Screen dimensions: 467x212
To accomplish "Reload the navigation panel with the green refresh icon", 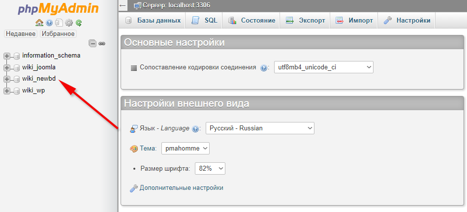I will [x=79, y=23].
